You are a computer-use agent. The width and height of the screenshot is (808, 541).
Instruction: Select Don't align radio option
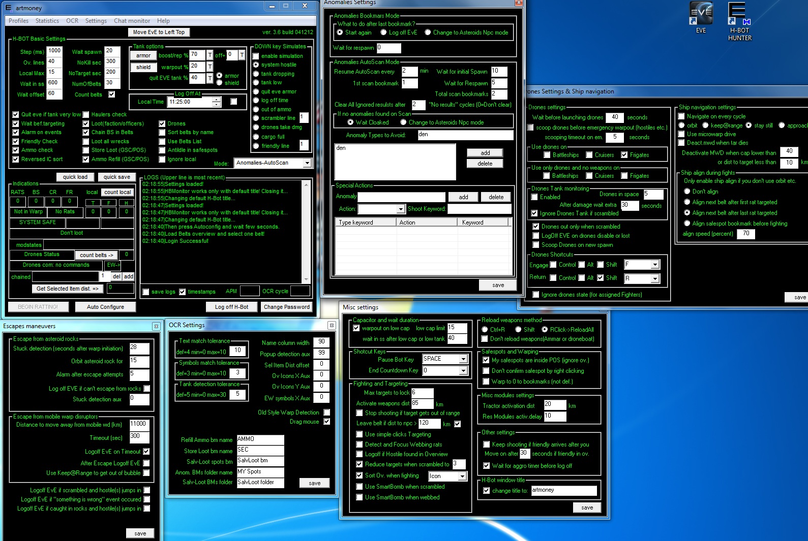click(x=687, y=192)
